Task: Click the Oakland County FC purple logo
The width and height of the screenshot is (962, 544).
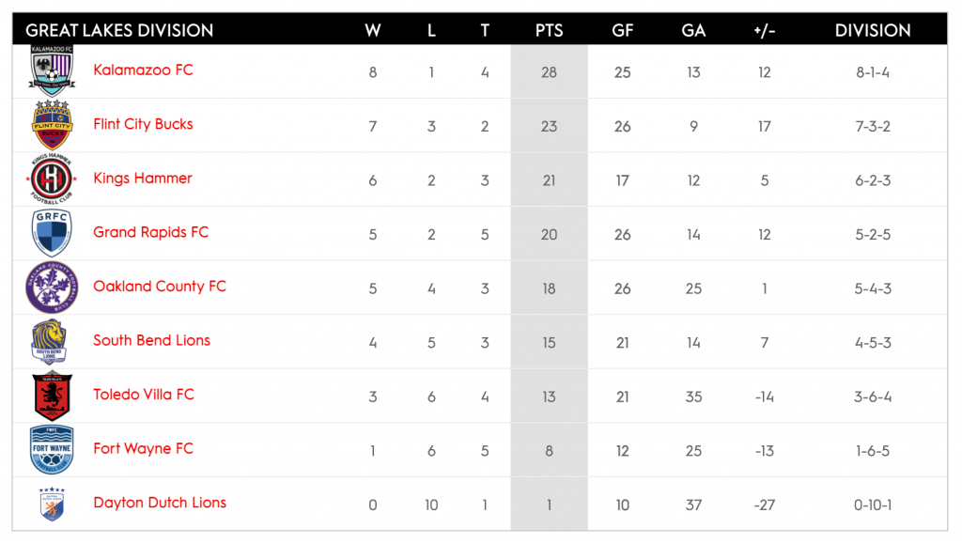Action: click(52, 288)
